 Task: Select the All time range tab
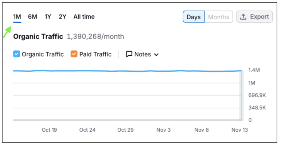click(84, 17)
